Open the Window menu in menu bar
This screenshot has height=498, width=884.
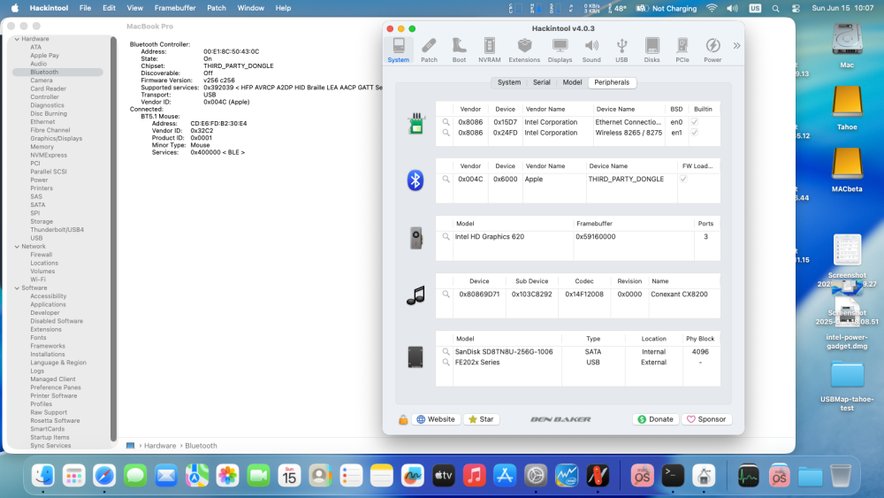point(250,8)
